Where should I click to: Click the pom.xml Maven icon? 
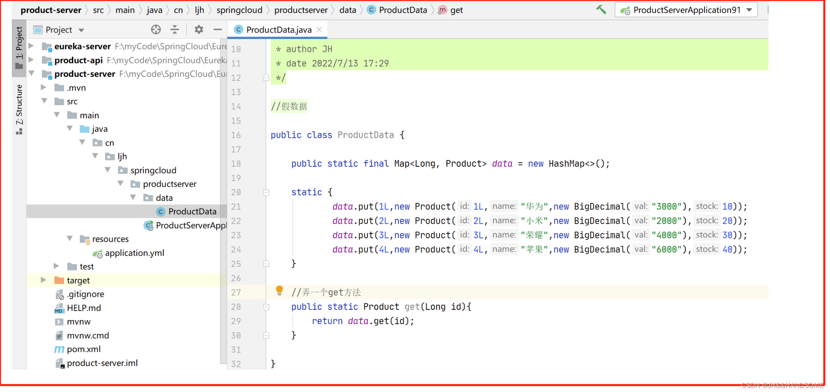(x=59, y=349)
